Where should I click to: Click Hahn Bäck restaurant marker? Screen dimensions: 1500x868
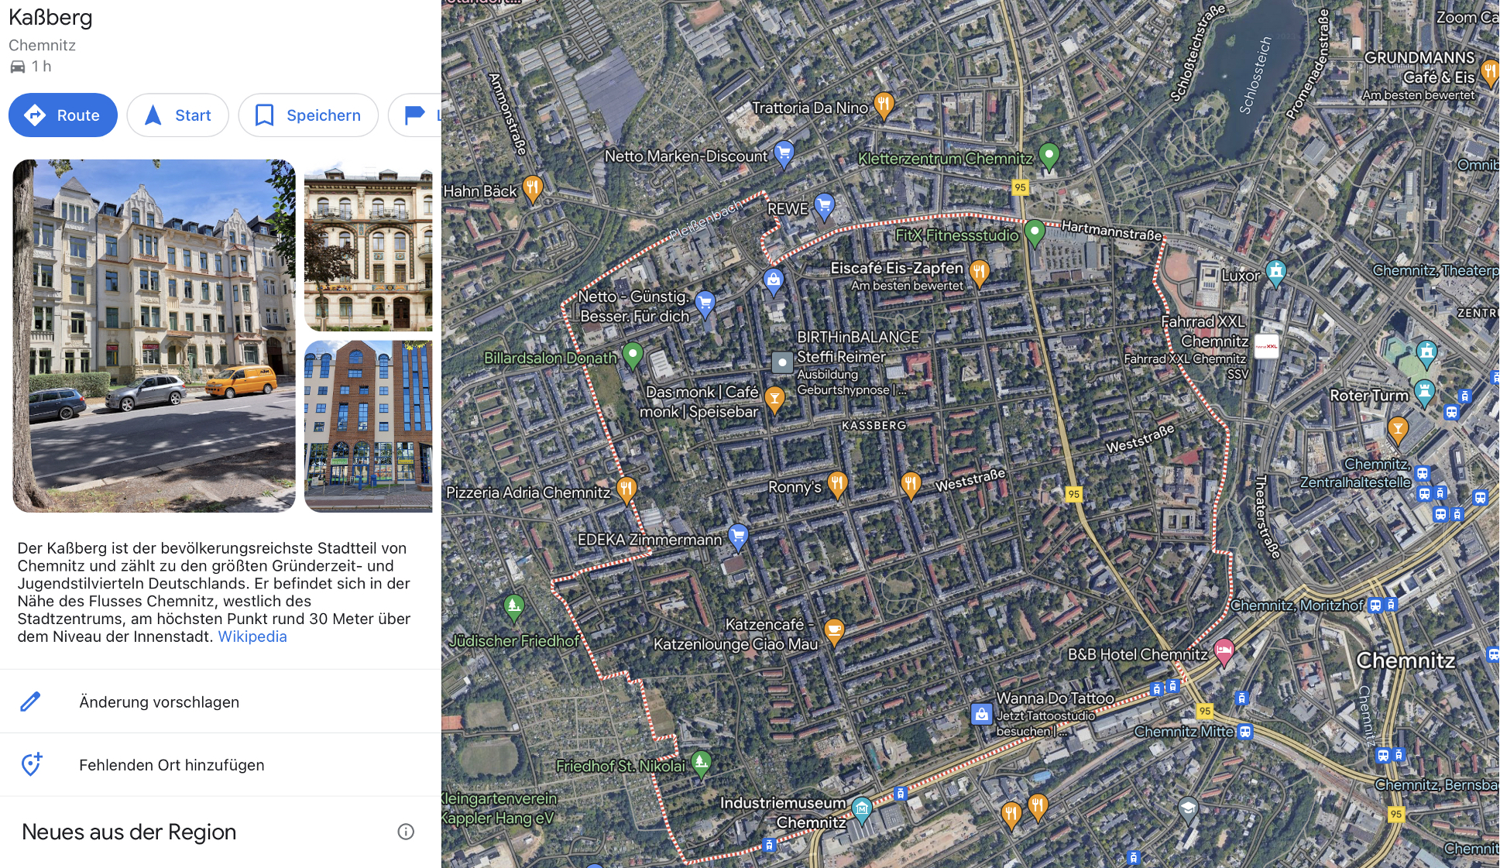click(532, 188)
